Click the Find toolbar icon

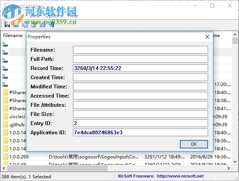pyautogui.click(x=42, y=24)
